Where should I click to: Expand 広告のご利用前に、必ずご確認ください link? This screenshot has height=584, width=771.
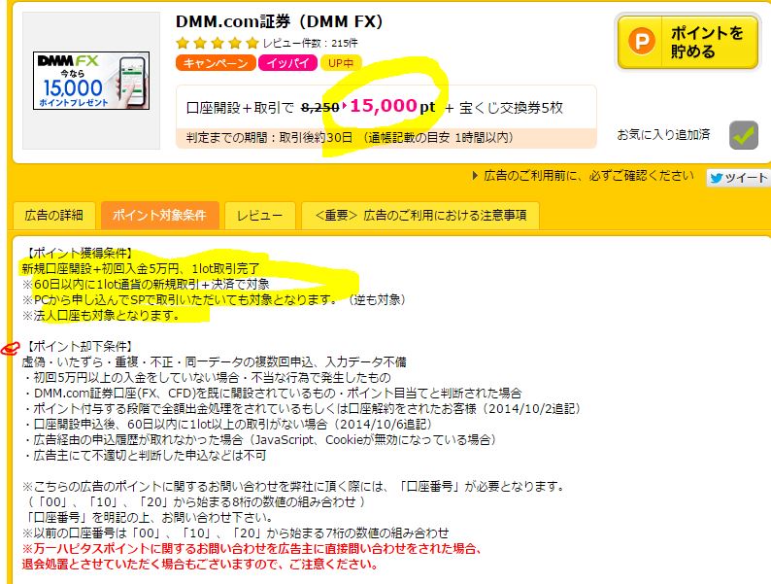pyautogui.click(x=588, y=176)
